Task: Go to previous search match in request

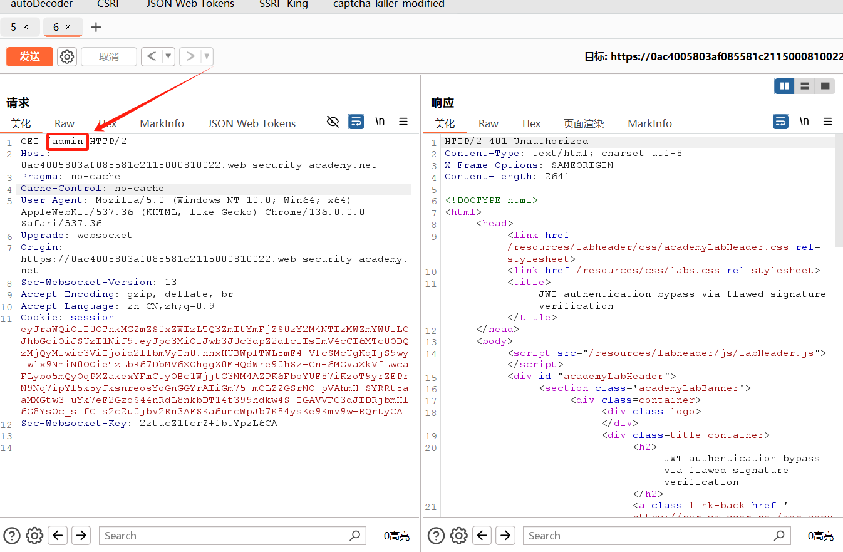Action: (58, 536)
